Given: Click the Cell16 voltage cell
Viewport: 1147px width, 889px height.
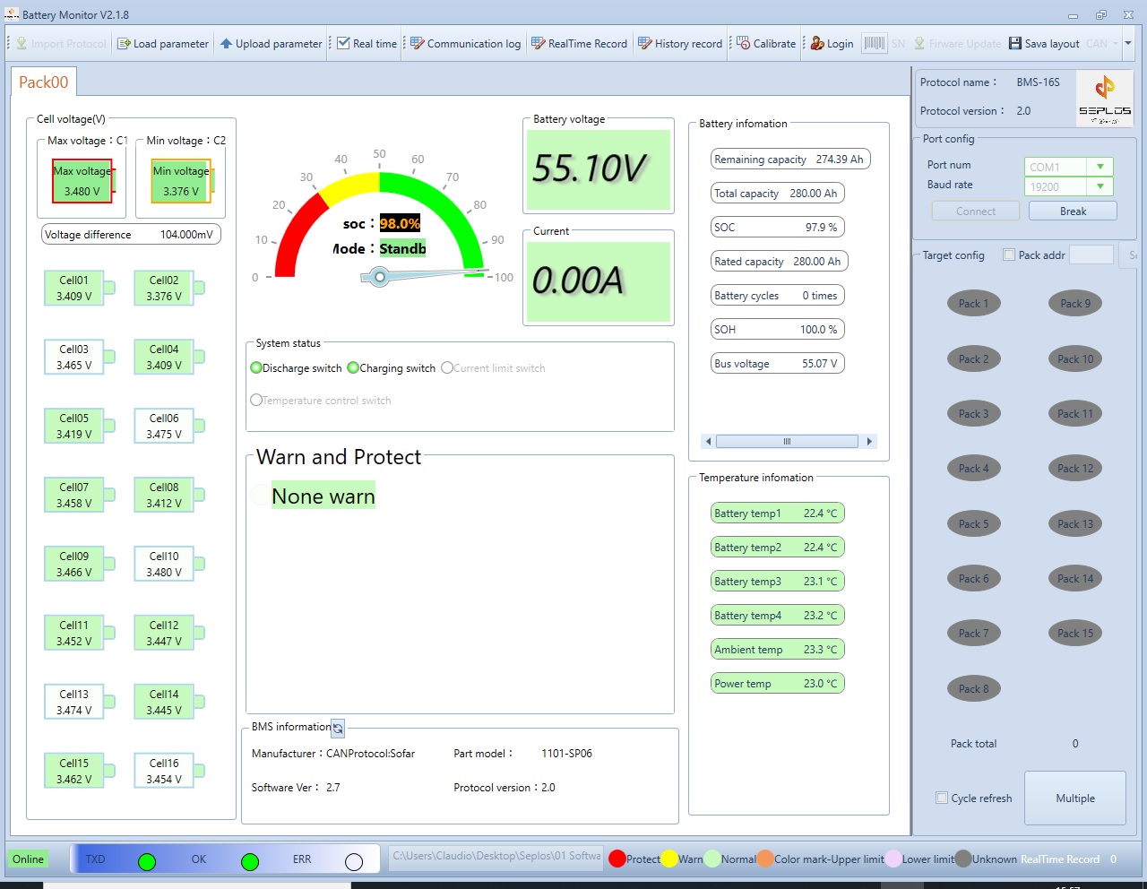Looking at the screenshot, I should (x=164, y=771).
